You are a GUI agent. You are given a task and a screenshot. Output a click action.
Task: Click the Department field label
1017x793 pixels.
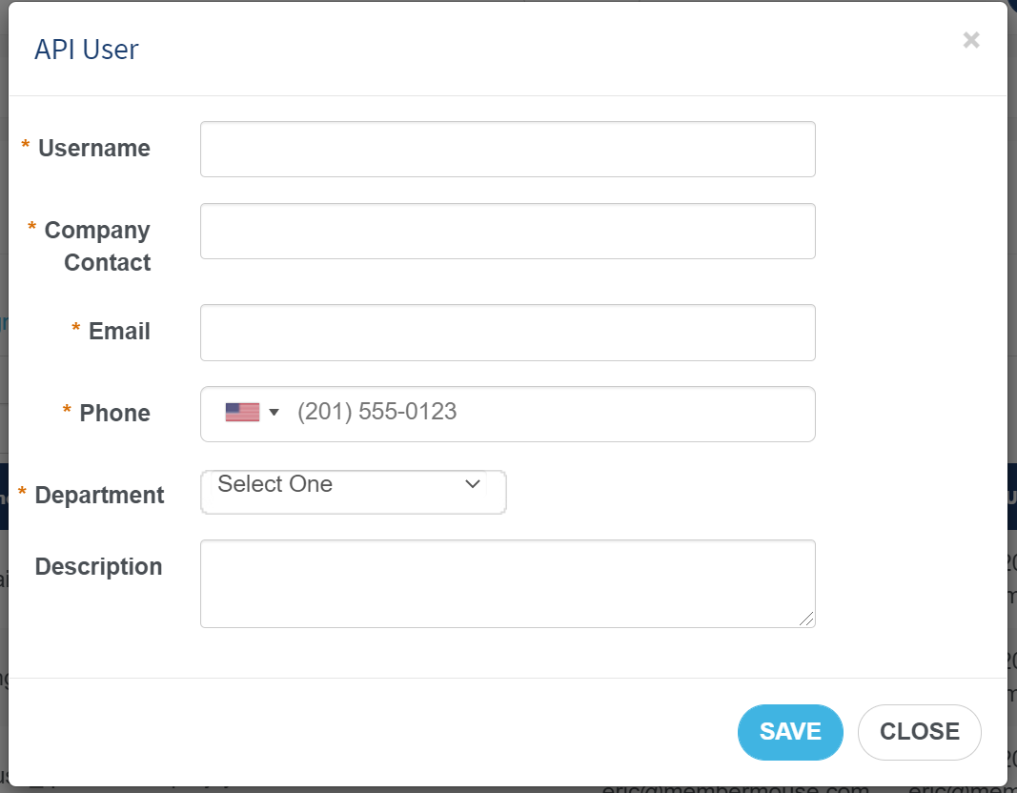[99, 496]
